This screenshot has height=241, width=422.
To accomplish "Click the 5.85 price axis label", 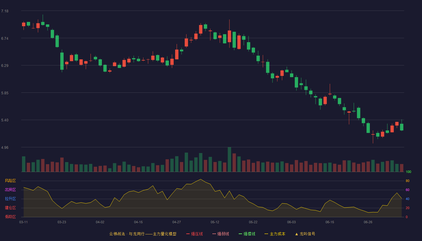I will pos(5,93).
